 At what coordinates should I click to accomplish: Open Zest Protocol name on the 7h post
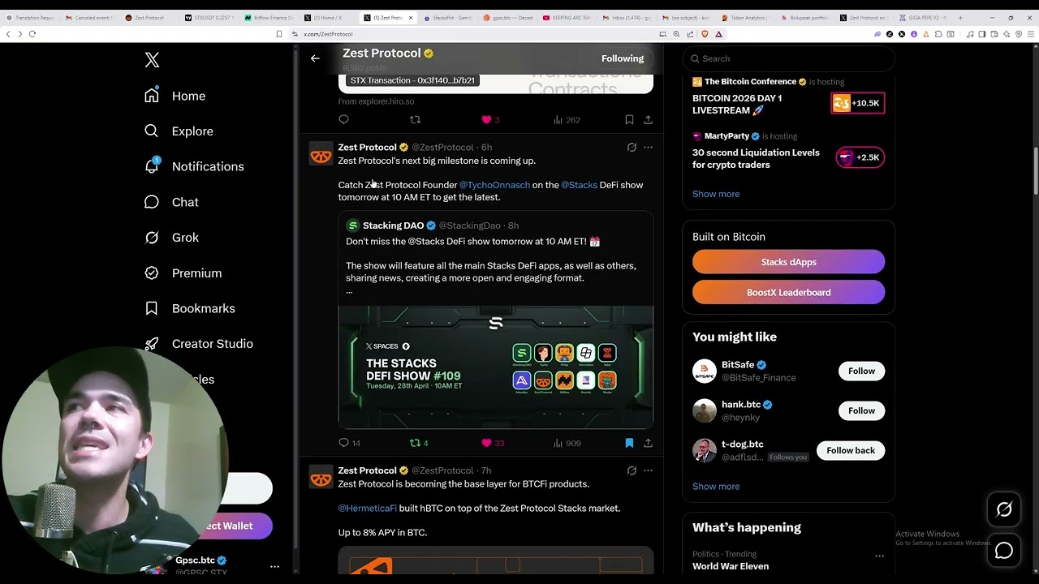(367, 470)
